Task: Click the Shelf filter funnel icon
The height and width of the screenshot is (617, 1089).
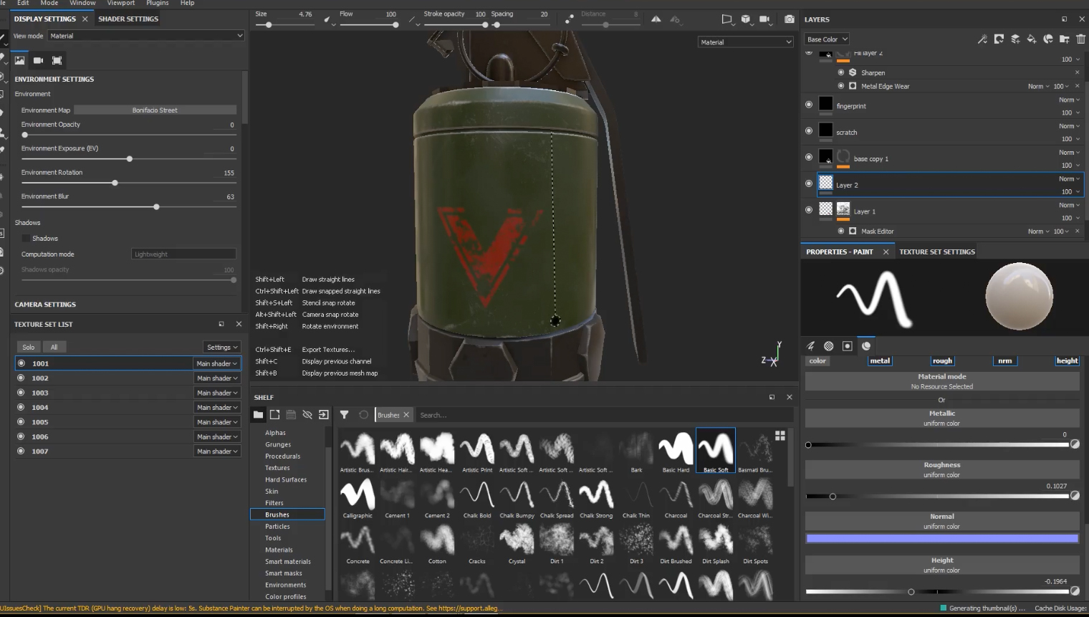Action: coord(344,415)
